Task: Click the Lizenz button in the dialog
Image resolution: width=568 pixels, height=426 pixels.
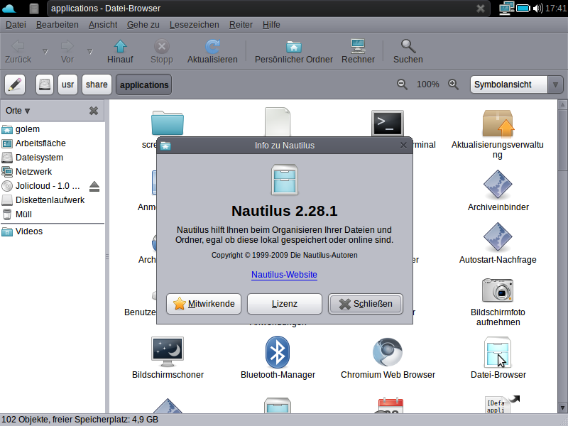Action: point(284,303)
